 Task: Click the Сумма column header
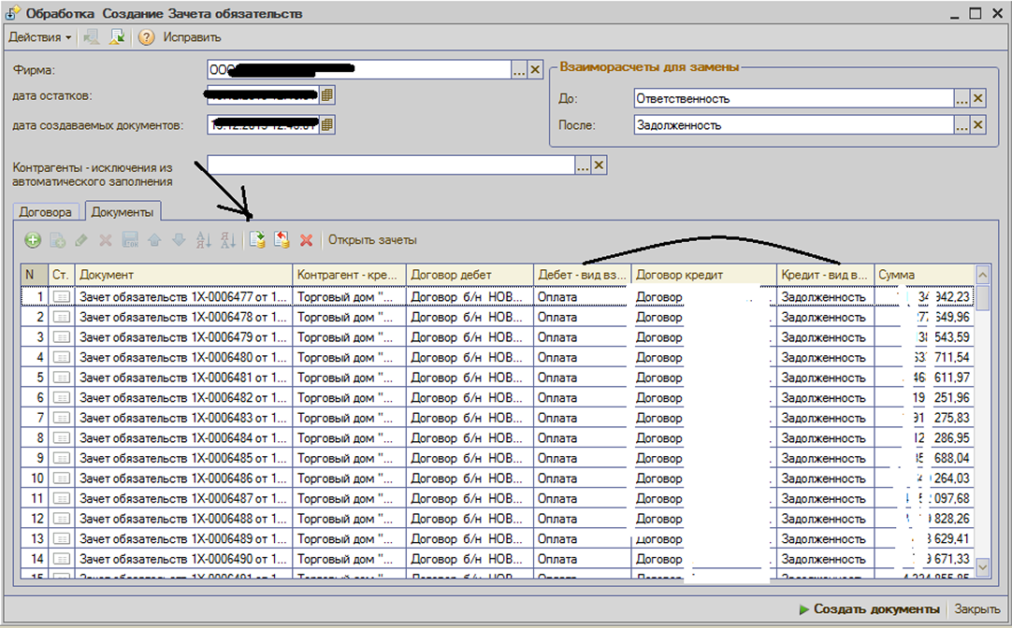click(922, 275)
